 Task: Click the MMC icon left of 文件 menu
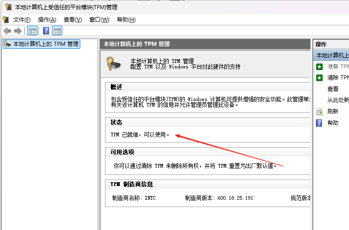coord(6,19)
